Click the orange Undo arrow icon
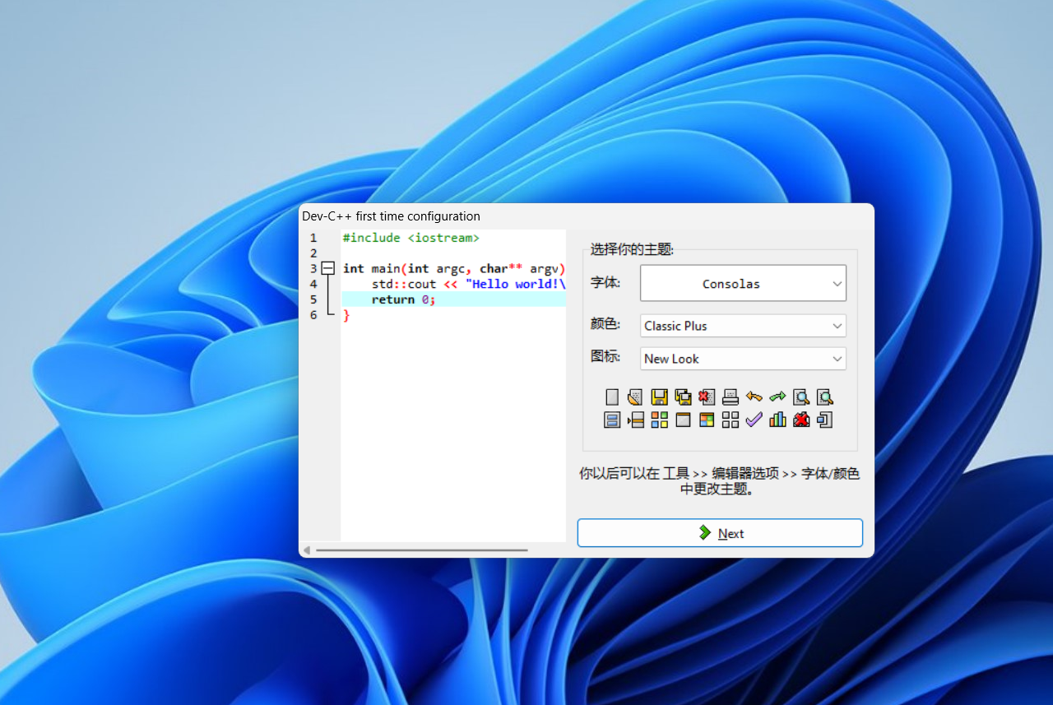Viewport: 1053px width, 705px height. click(754, 397)
